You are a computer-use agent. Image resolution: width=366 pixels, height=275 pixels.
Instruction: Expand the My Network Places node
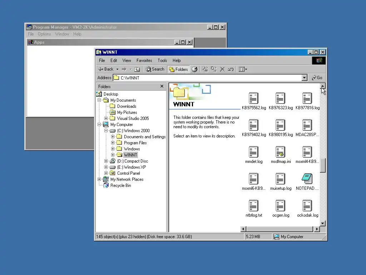(99, 179)
